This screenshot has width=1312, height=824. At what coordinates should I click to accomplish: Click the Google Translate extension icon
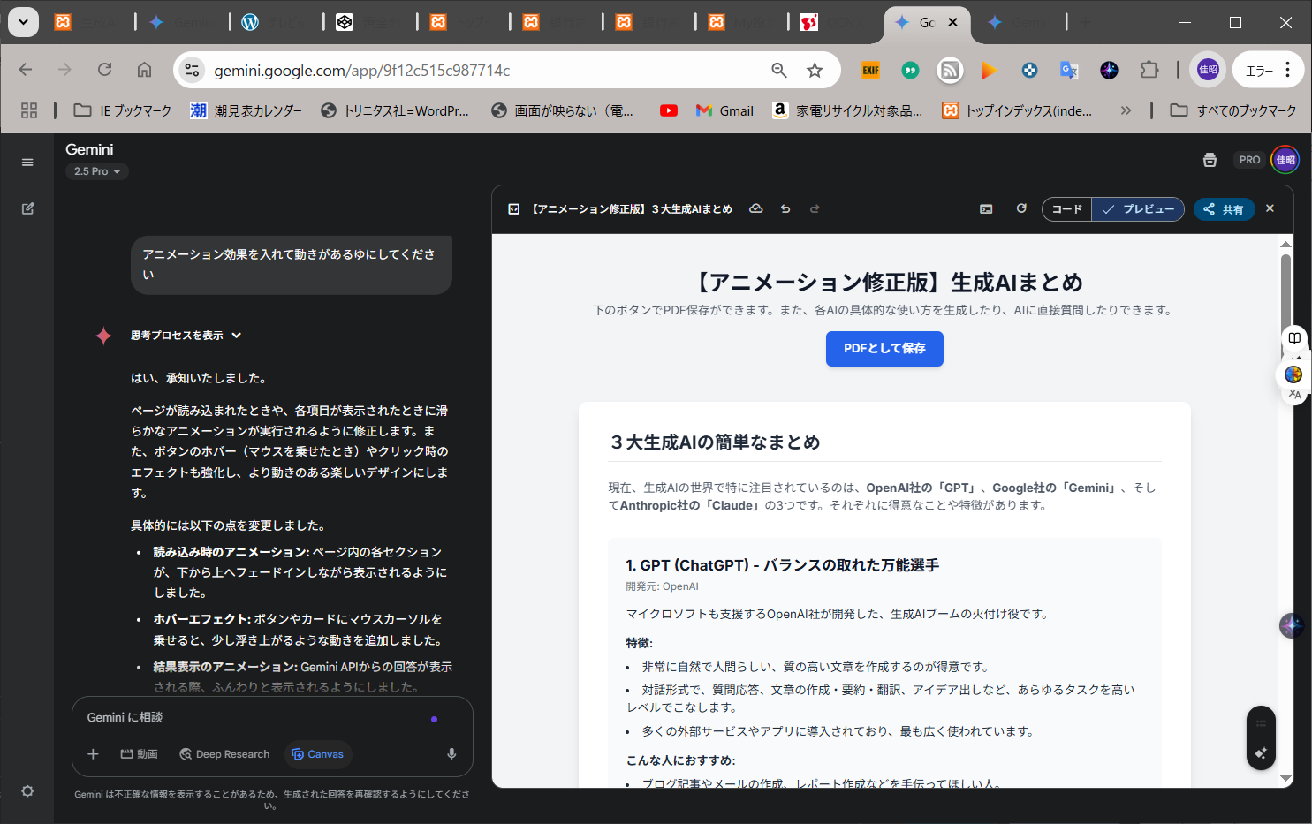point(1069,70)
